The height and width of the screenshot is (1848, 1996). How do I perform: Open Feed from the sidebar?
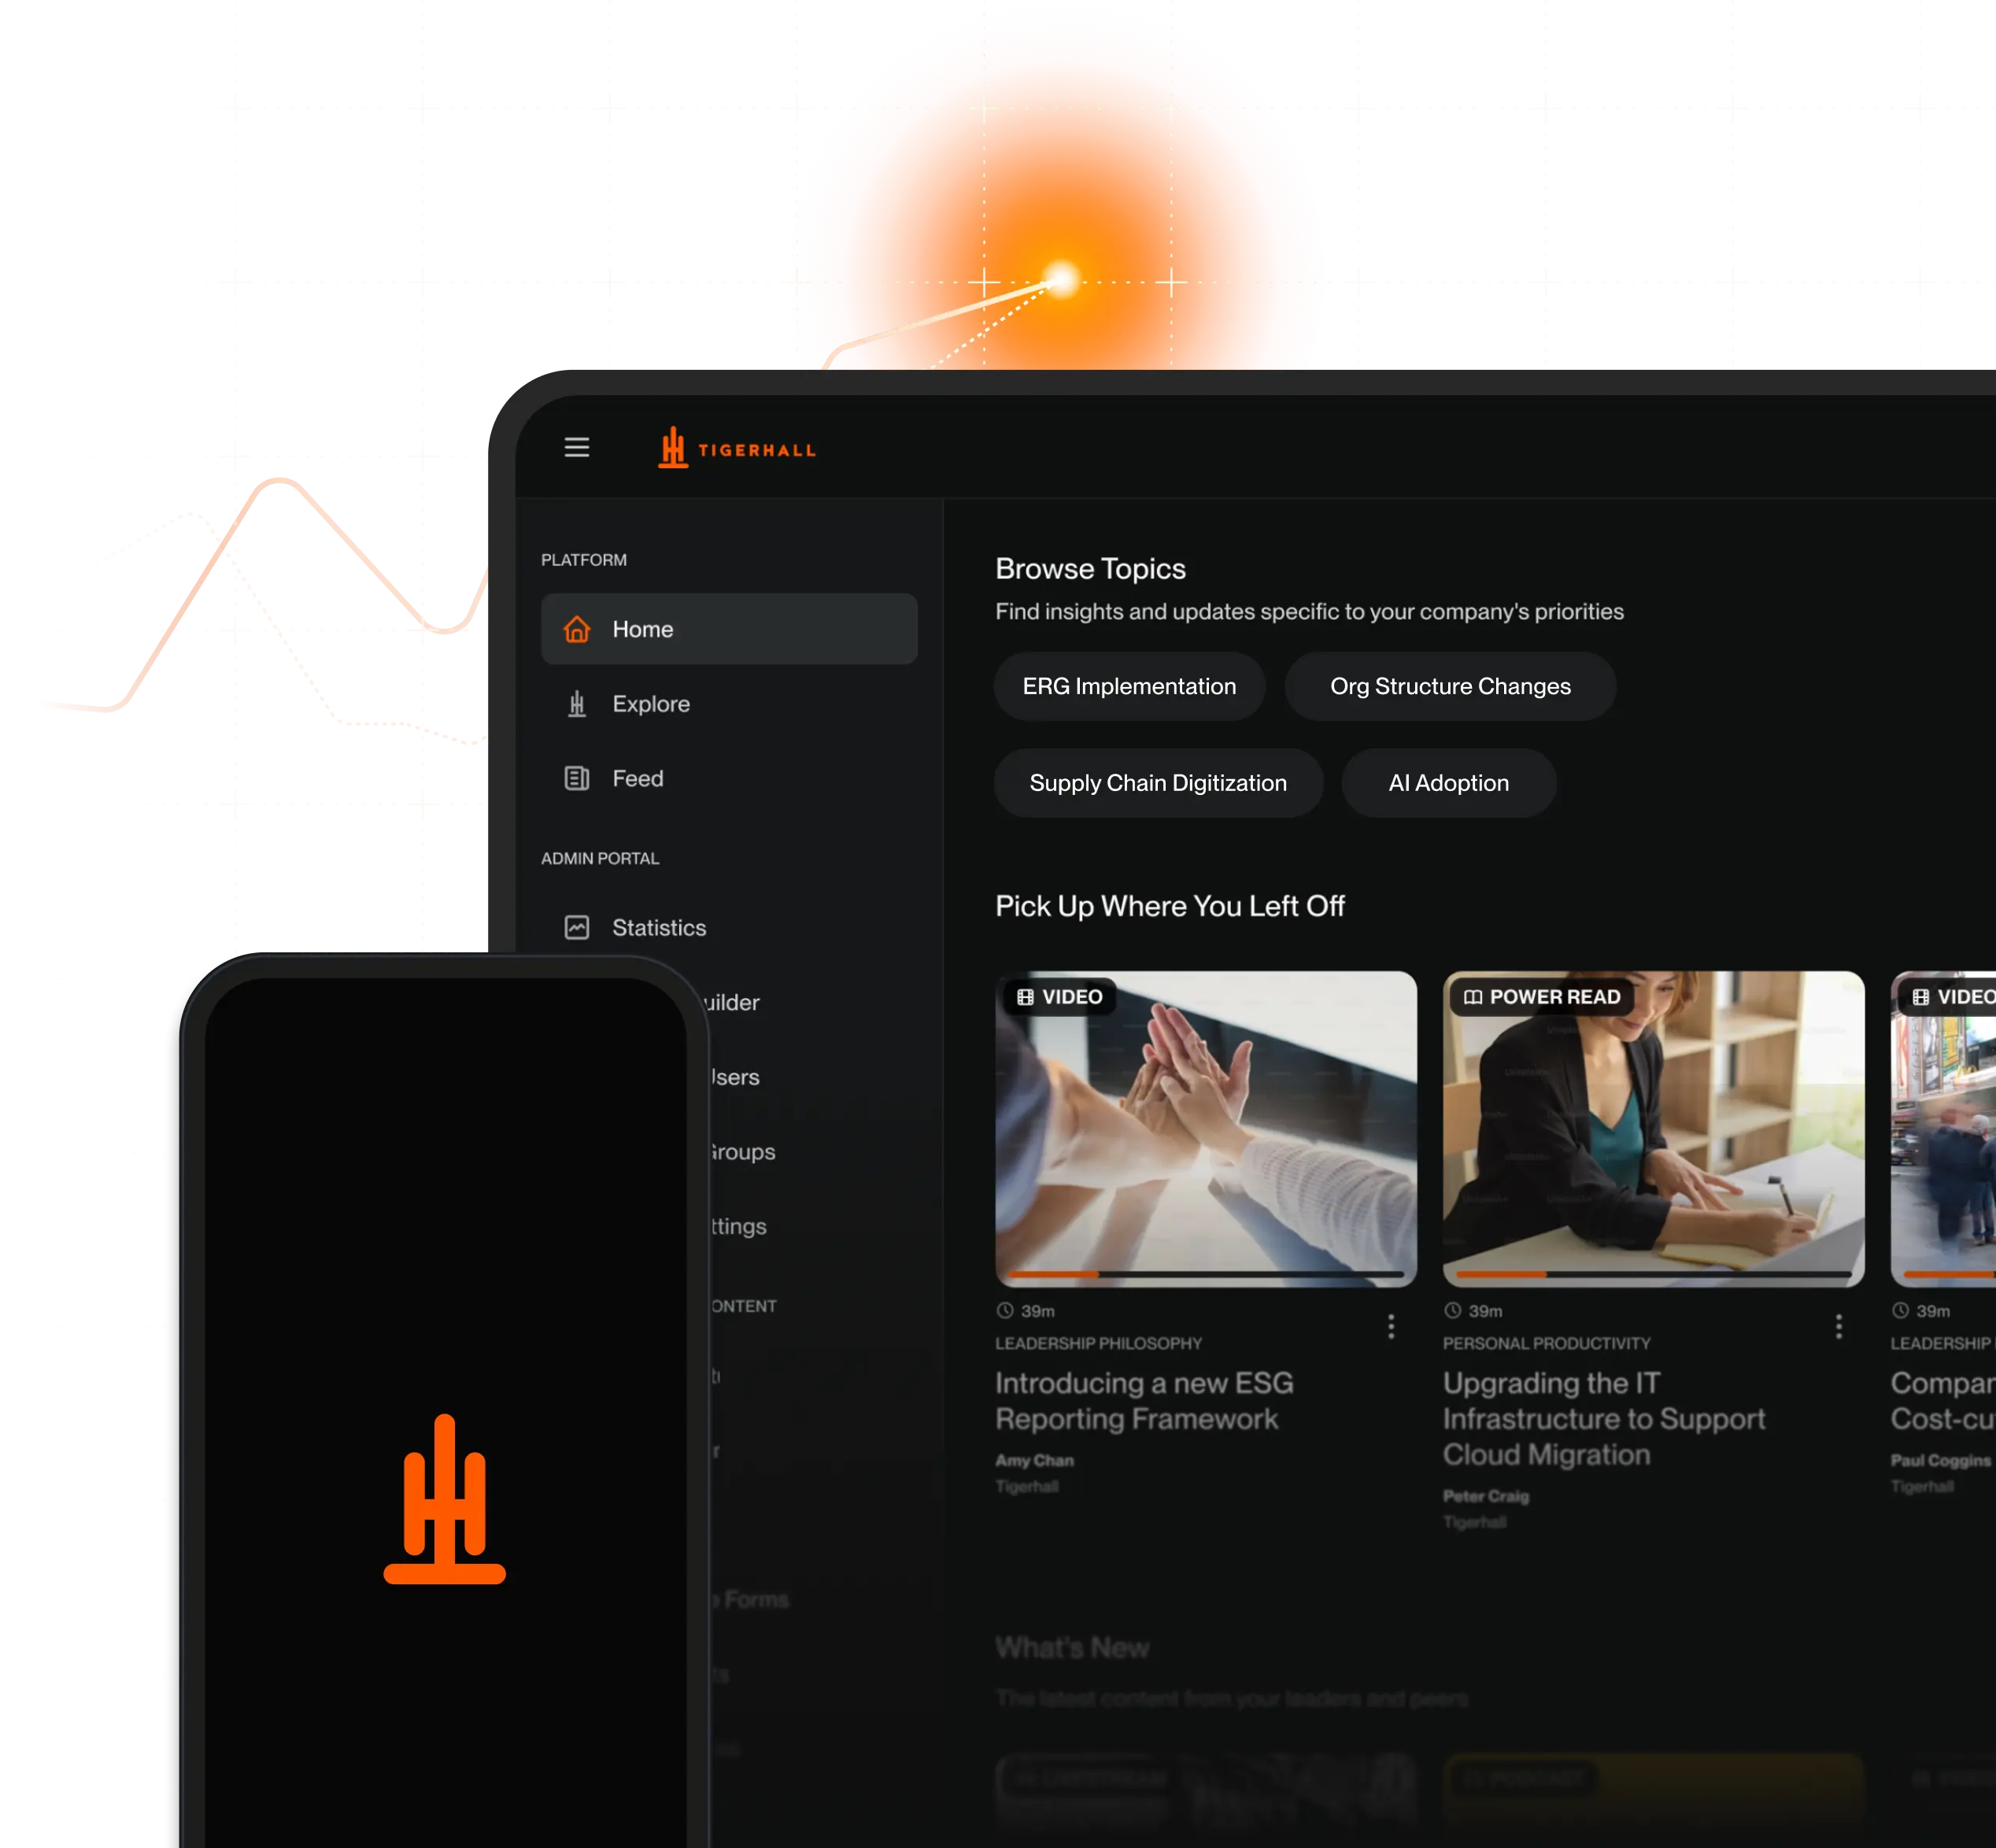(x=638, y=778)
